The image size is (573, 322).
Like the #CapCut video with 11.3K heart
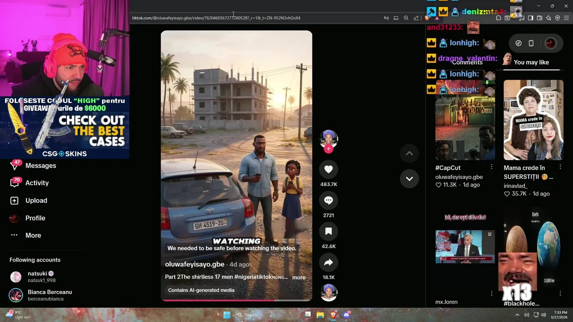pos(439,185)
